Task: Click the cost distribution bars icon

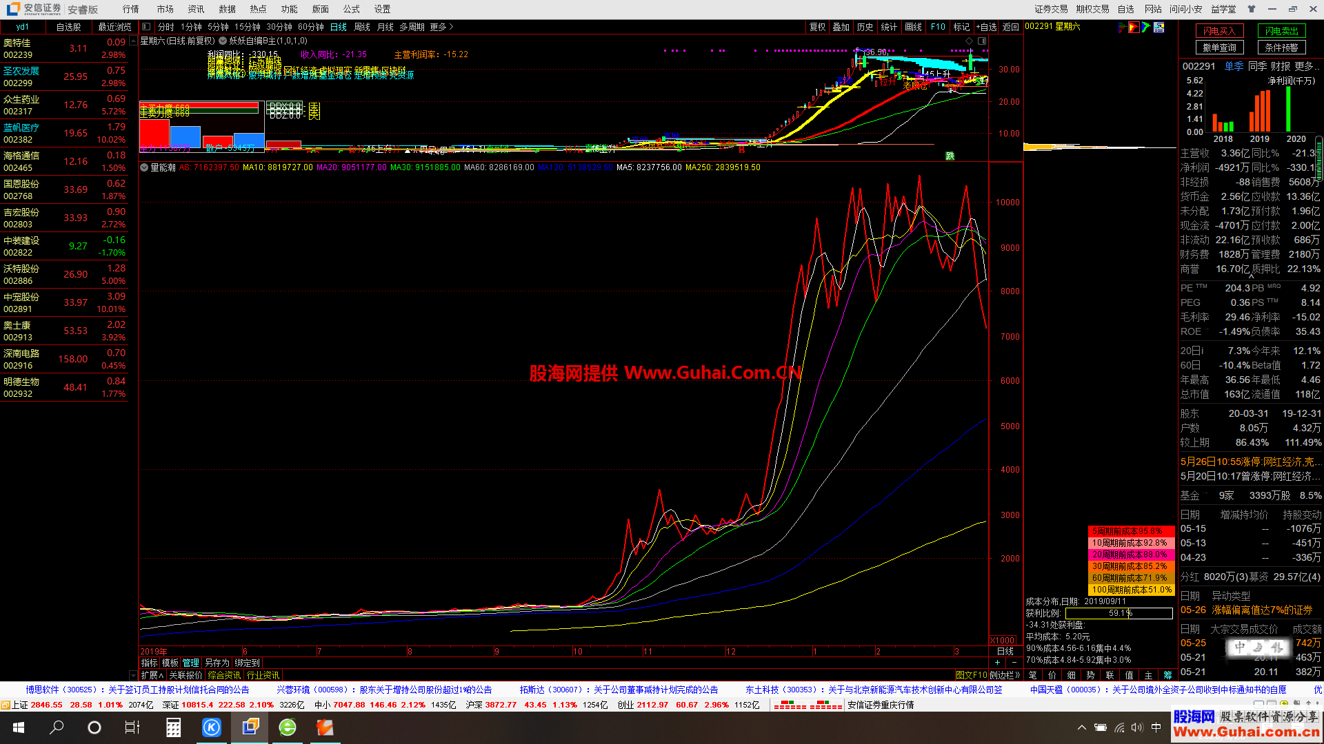Action: coord(1121,27)
